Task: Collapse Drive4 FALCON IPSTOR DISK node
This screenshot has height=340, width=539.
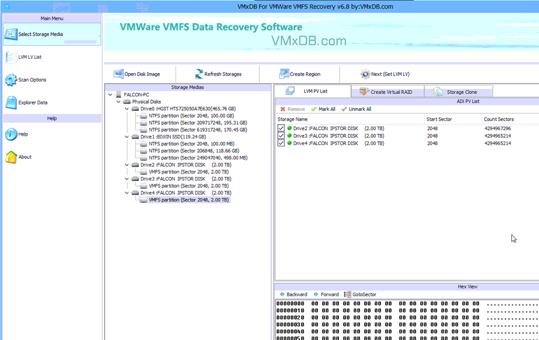Action: [x=126, y=193]
